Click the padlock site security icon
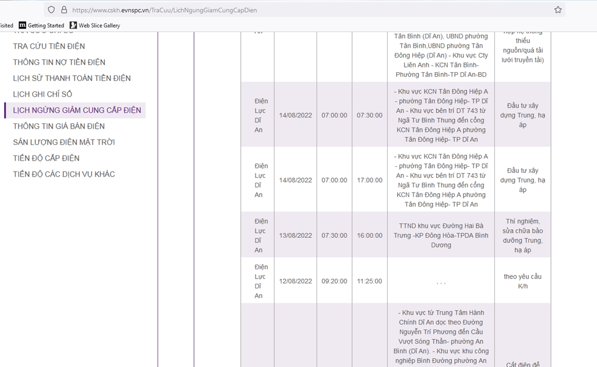 click(64, 10)
